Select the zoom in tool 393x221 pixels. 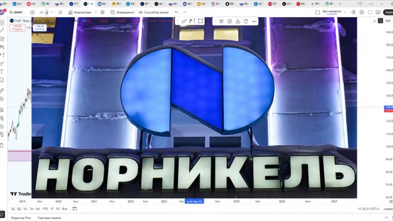point(2,99)
